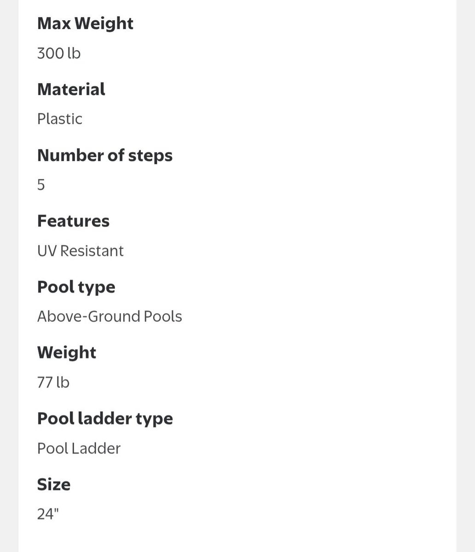This screenshot has width=475, height=552.
Task: Click the Pool Ladder value
Action: pos(79,448)
